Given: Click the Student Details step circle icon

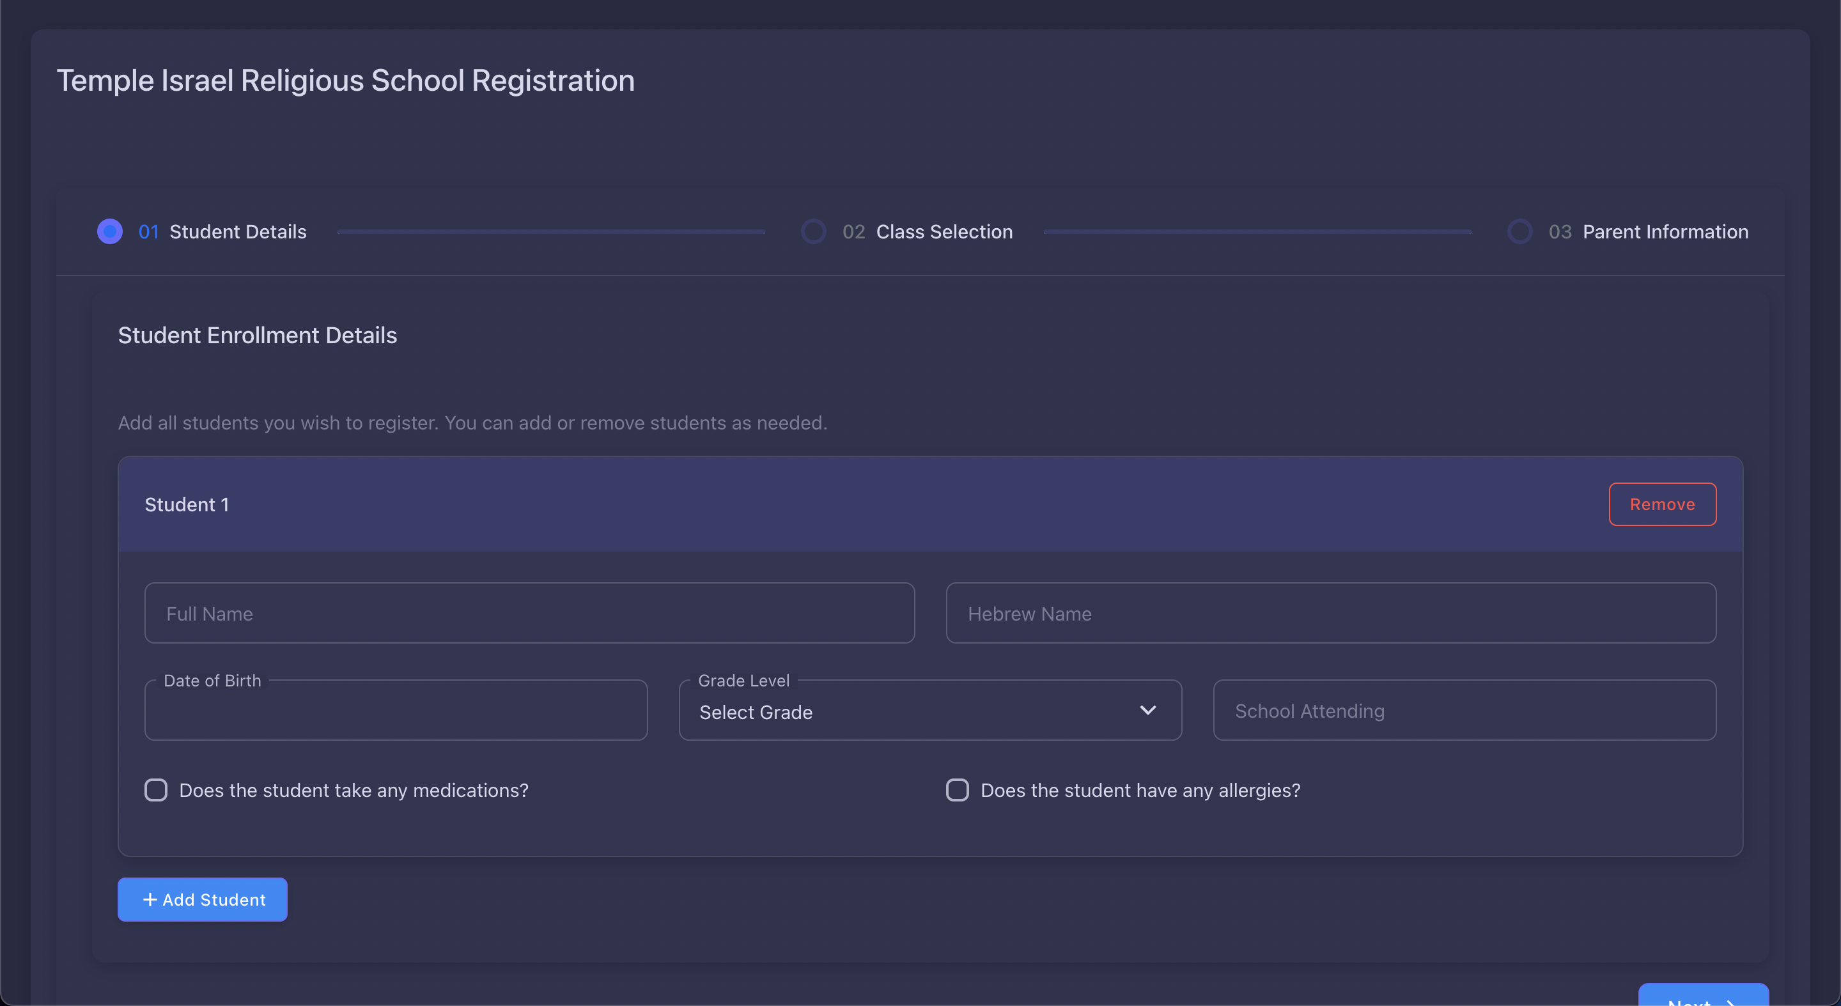Looking at the screenshot, I should pos(109,231).
